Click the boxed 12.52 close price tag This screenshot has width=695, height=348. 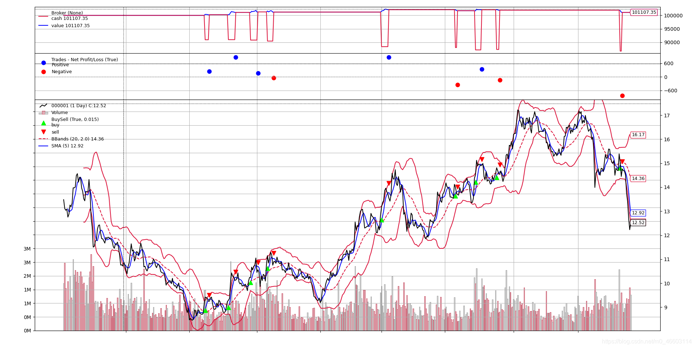(638, 223)
